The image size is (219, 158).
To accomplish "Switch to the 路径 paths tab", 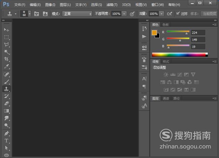I will 177,99.
